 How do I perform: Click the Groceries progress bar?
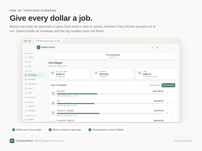pos(110,94)
